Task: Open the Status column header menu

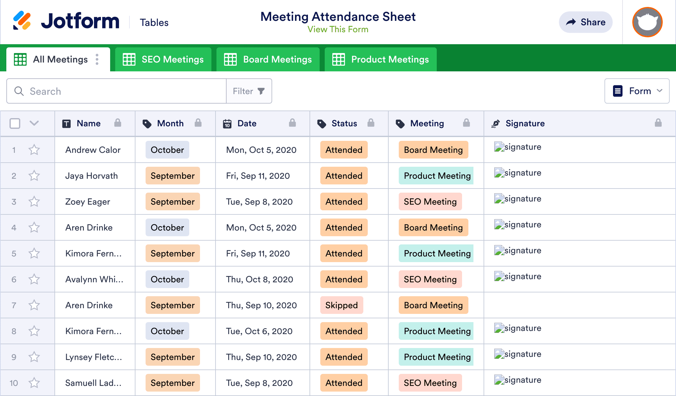Action: (x=344, y=123)
